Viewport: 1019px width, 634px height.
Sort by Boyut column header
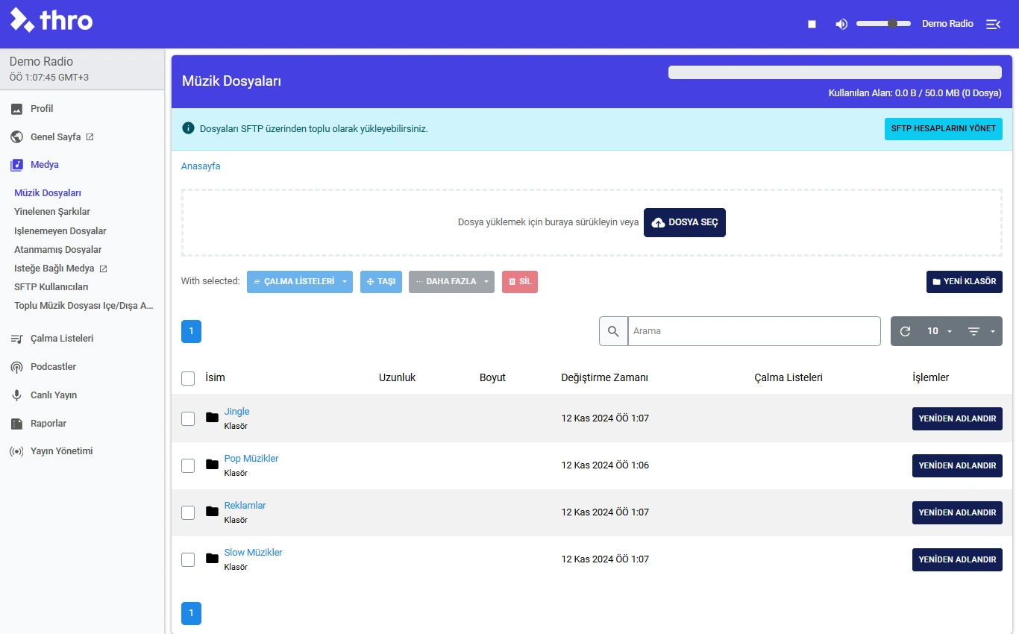(492, 378)
